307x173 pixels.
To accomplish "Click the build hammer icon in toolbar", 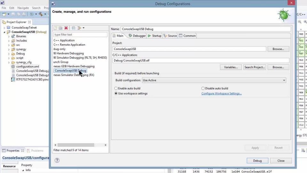I will pos(41,14).
